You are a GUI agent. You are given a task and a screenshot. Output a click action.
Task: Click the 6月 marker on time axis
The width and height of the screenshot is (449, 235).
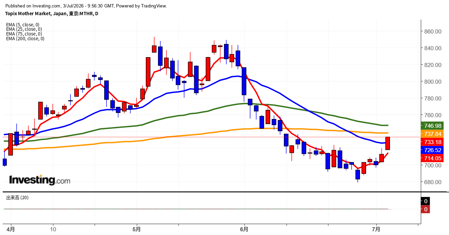244,229
